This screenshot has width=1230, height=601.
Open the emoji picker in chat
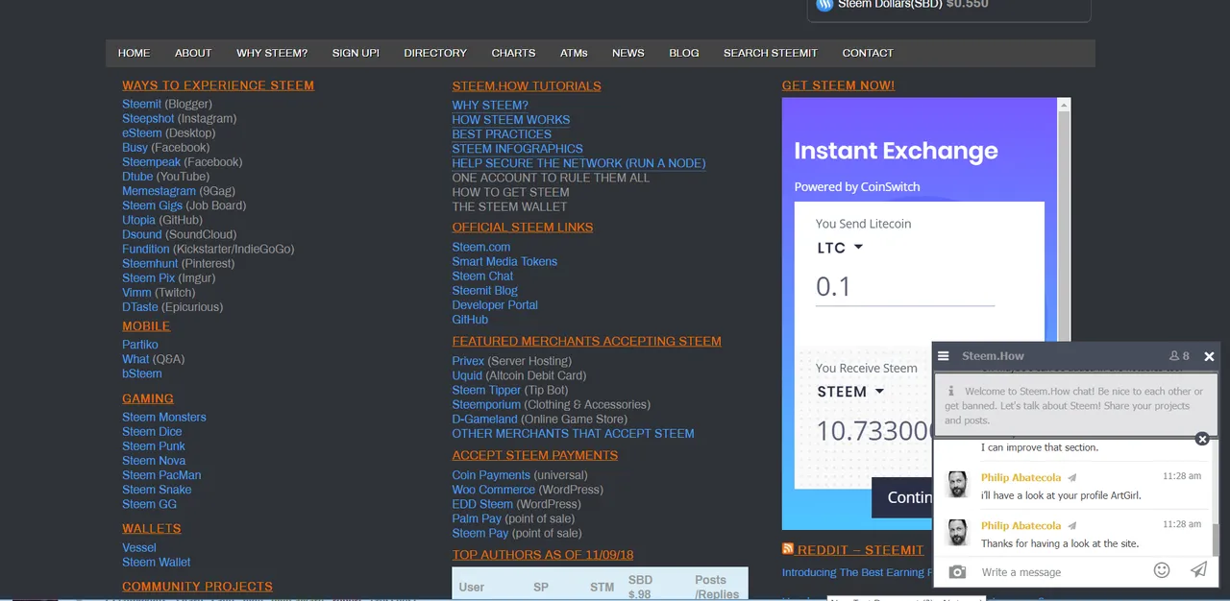(x=1162, y=570)
